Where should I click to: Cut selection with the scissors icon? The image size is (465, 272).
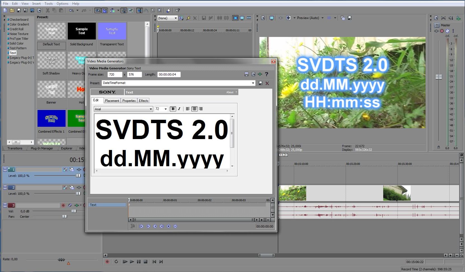pyautogui.click(x=48, y=10)
